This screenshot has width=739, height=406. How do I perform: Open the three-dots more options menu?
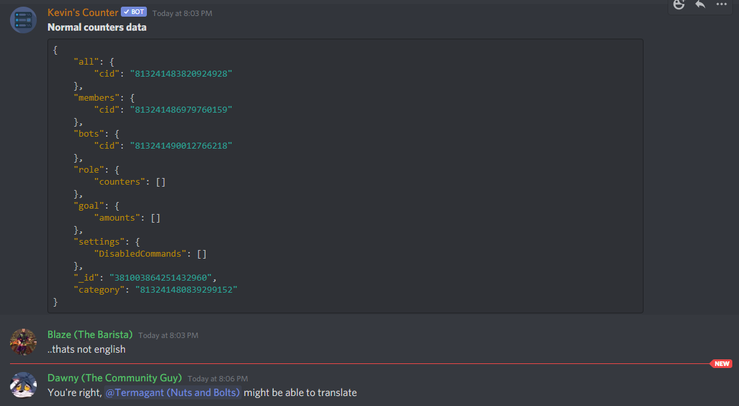[722, 4]
